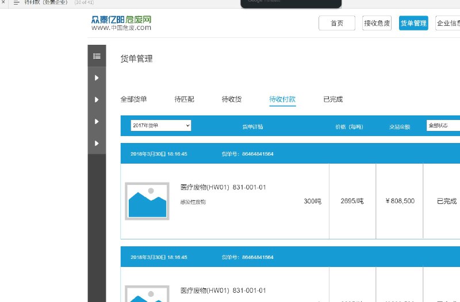This screenshot has height=302, width=460.
Task: Switch to the 已完成 tab
Action: point(333,99)
